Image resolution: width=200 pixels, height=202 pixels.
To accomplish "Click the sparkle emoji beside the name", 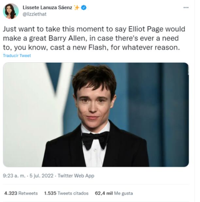I will point(77,7).
